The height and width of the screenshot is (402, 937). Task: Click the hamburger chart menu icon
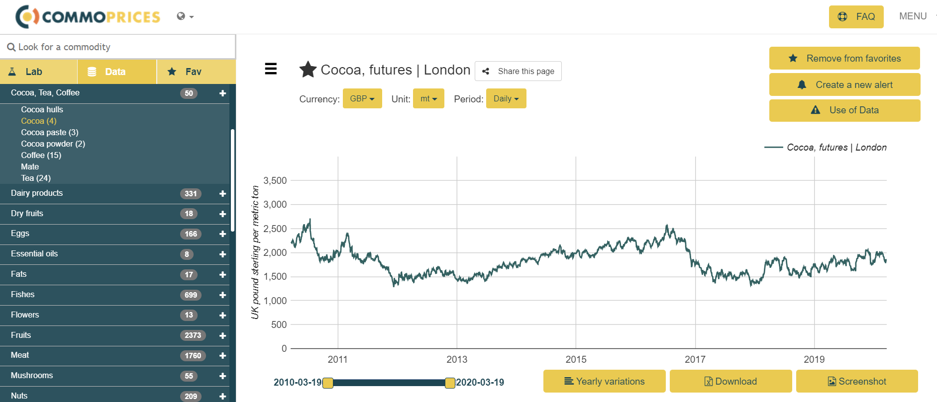pos(271,69)
